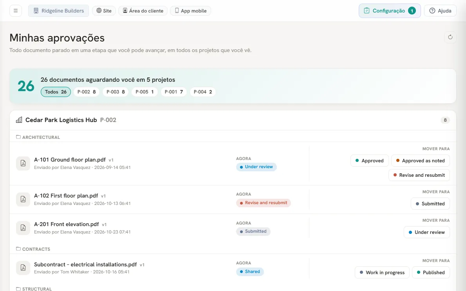Open the Ajuda help button
The height and width of the screenshot is (291, 466).
[x=440, y=11]
